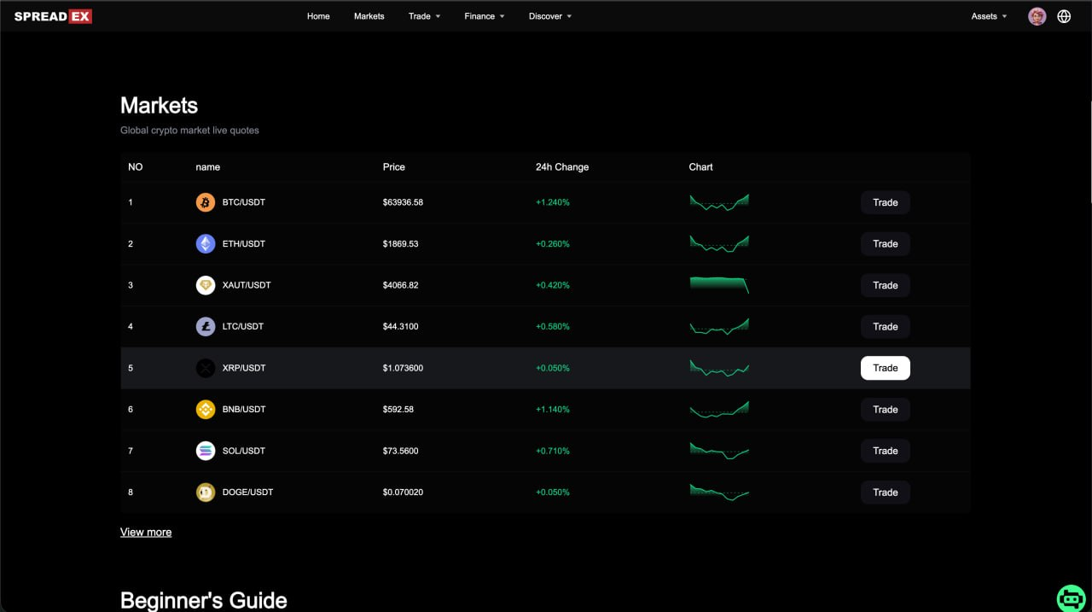
Task: Click the XRP coin icon
Action: (x=206, y=368)
